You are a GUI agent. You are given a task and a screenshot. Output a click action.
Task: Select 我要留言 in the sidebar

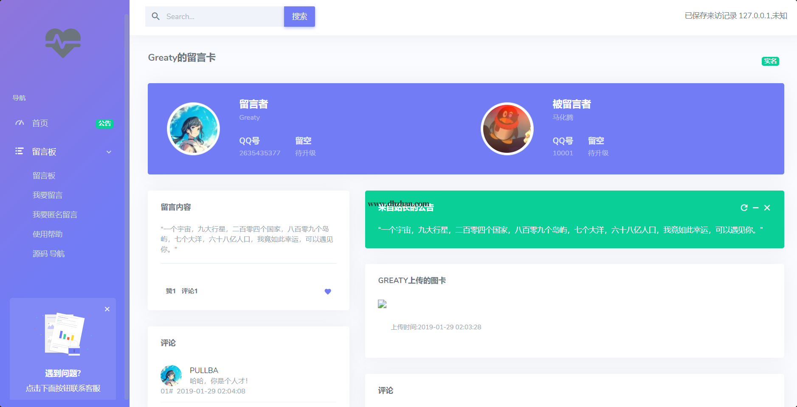(48, 195)
